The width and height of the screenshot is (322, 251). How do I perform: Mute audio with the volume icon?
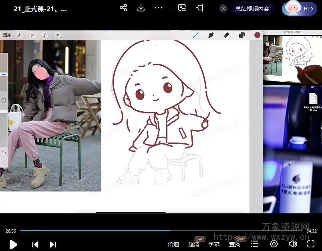[x=293, y=244]
